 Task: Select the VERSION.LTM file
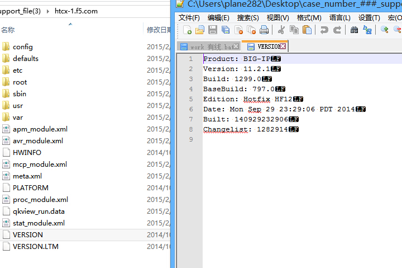[35, 247]
